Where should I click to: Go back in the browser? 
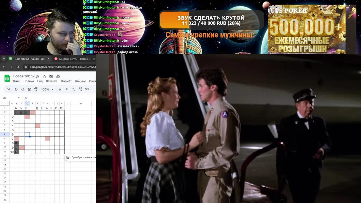click(4, 67)
